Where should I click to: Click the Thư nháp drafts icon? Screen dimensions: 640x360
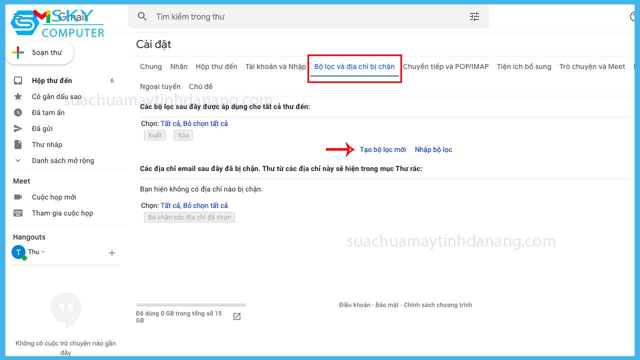[x=18, y=144]
